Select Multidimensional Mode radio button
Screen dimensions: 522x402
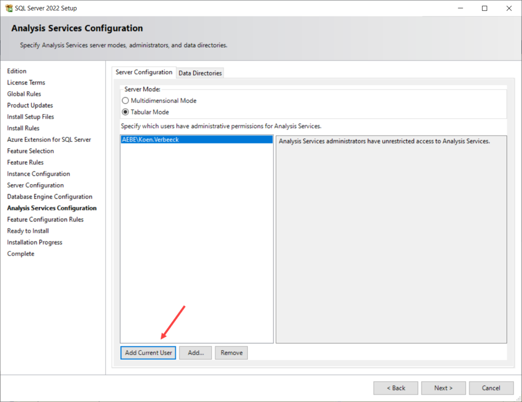[125, 100]
